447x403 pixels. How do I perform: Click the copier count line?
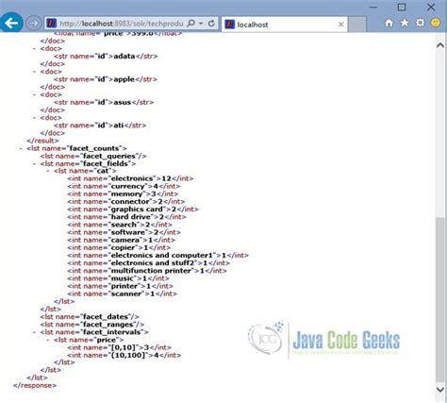119,247
